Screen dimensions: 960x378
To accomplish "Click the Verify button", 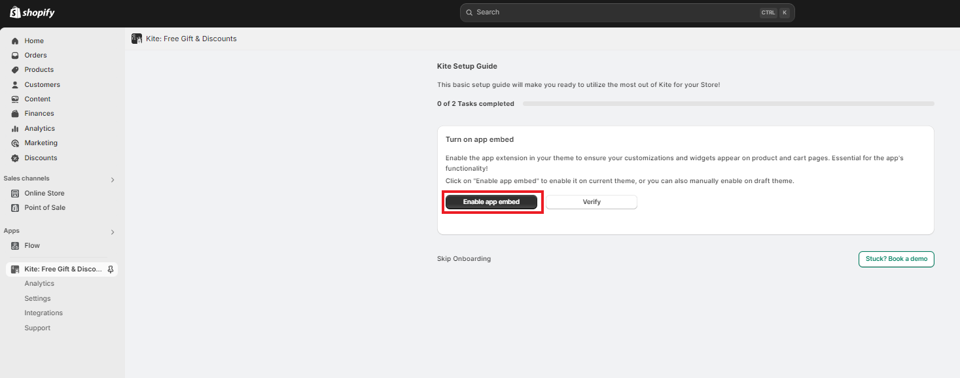I will point(591,202).
